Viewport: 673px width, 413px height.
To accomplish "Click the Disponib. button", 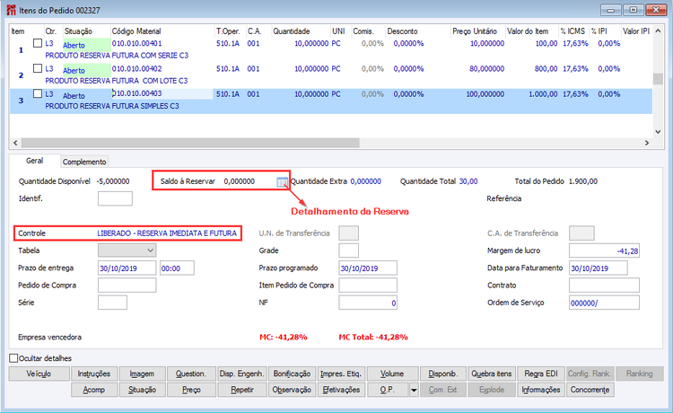I will [x=443, y=373].
